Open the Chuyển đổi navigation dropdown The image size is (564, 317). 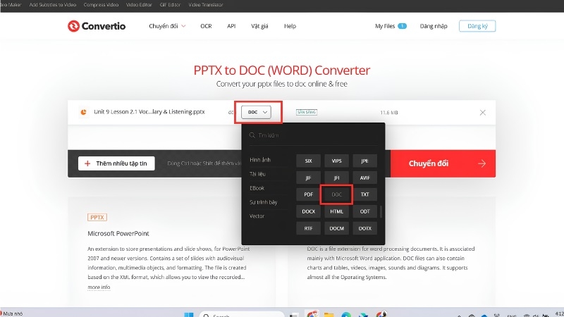point(167,26)
